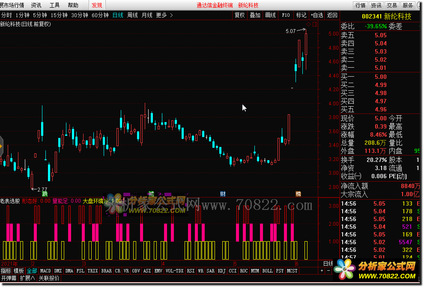Open the 复权 adjustment options
Image resolution: width=424 pixels, height=287 pixels.
(x=239, y=15)
